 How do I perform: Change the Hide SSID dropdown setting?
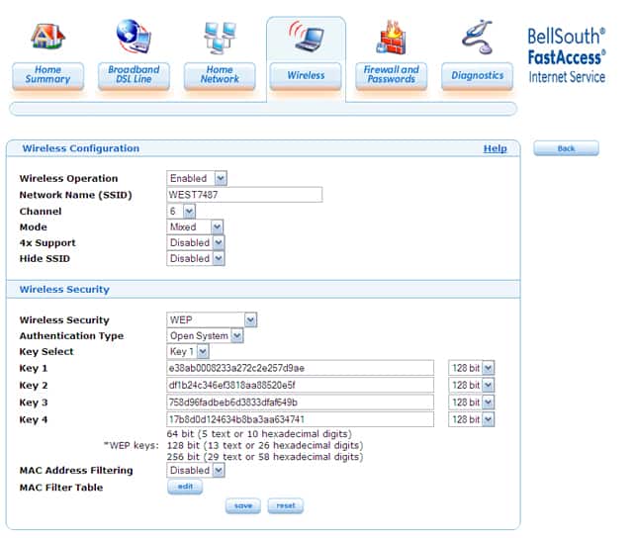[x=196, y=258]
